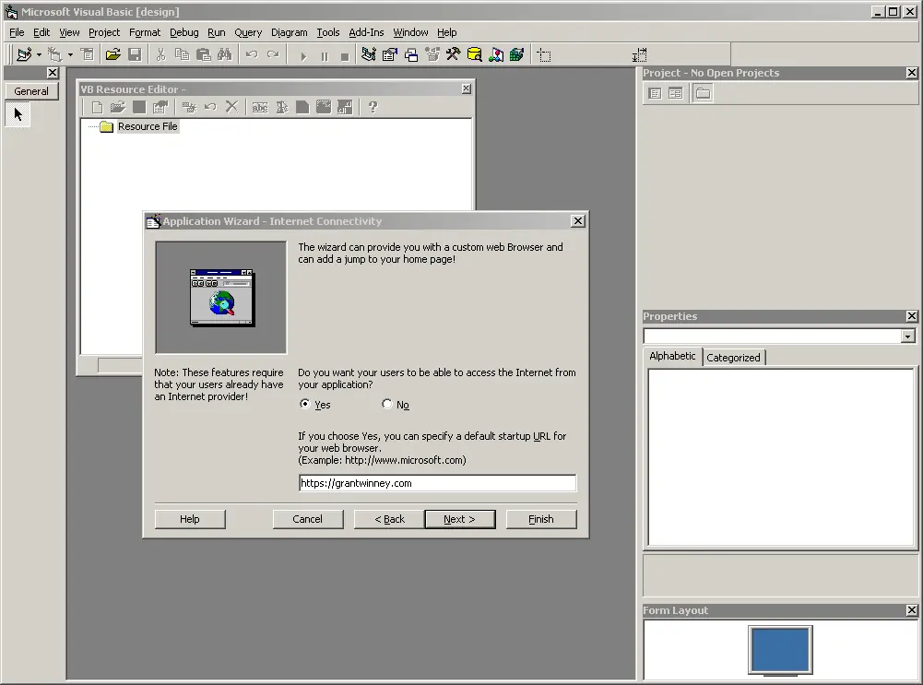The width and height of the screenshot is (923, 685).
Task: Show the Properties Window via toolbar icon
Action: point(390,54)
